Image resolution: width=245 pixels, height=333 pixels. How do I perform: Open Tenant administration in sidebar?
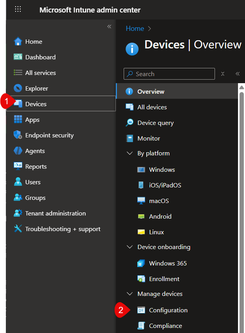pyautogui.click(x=55, y=213)
